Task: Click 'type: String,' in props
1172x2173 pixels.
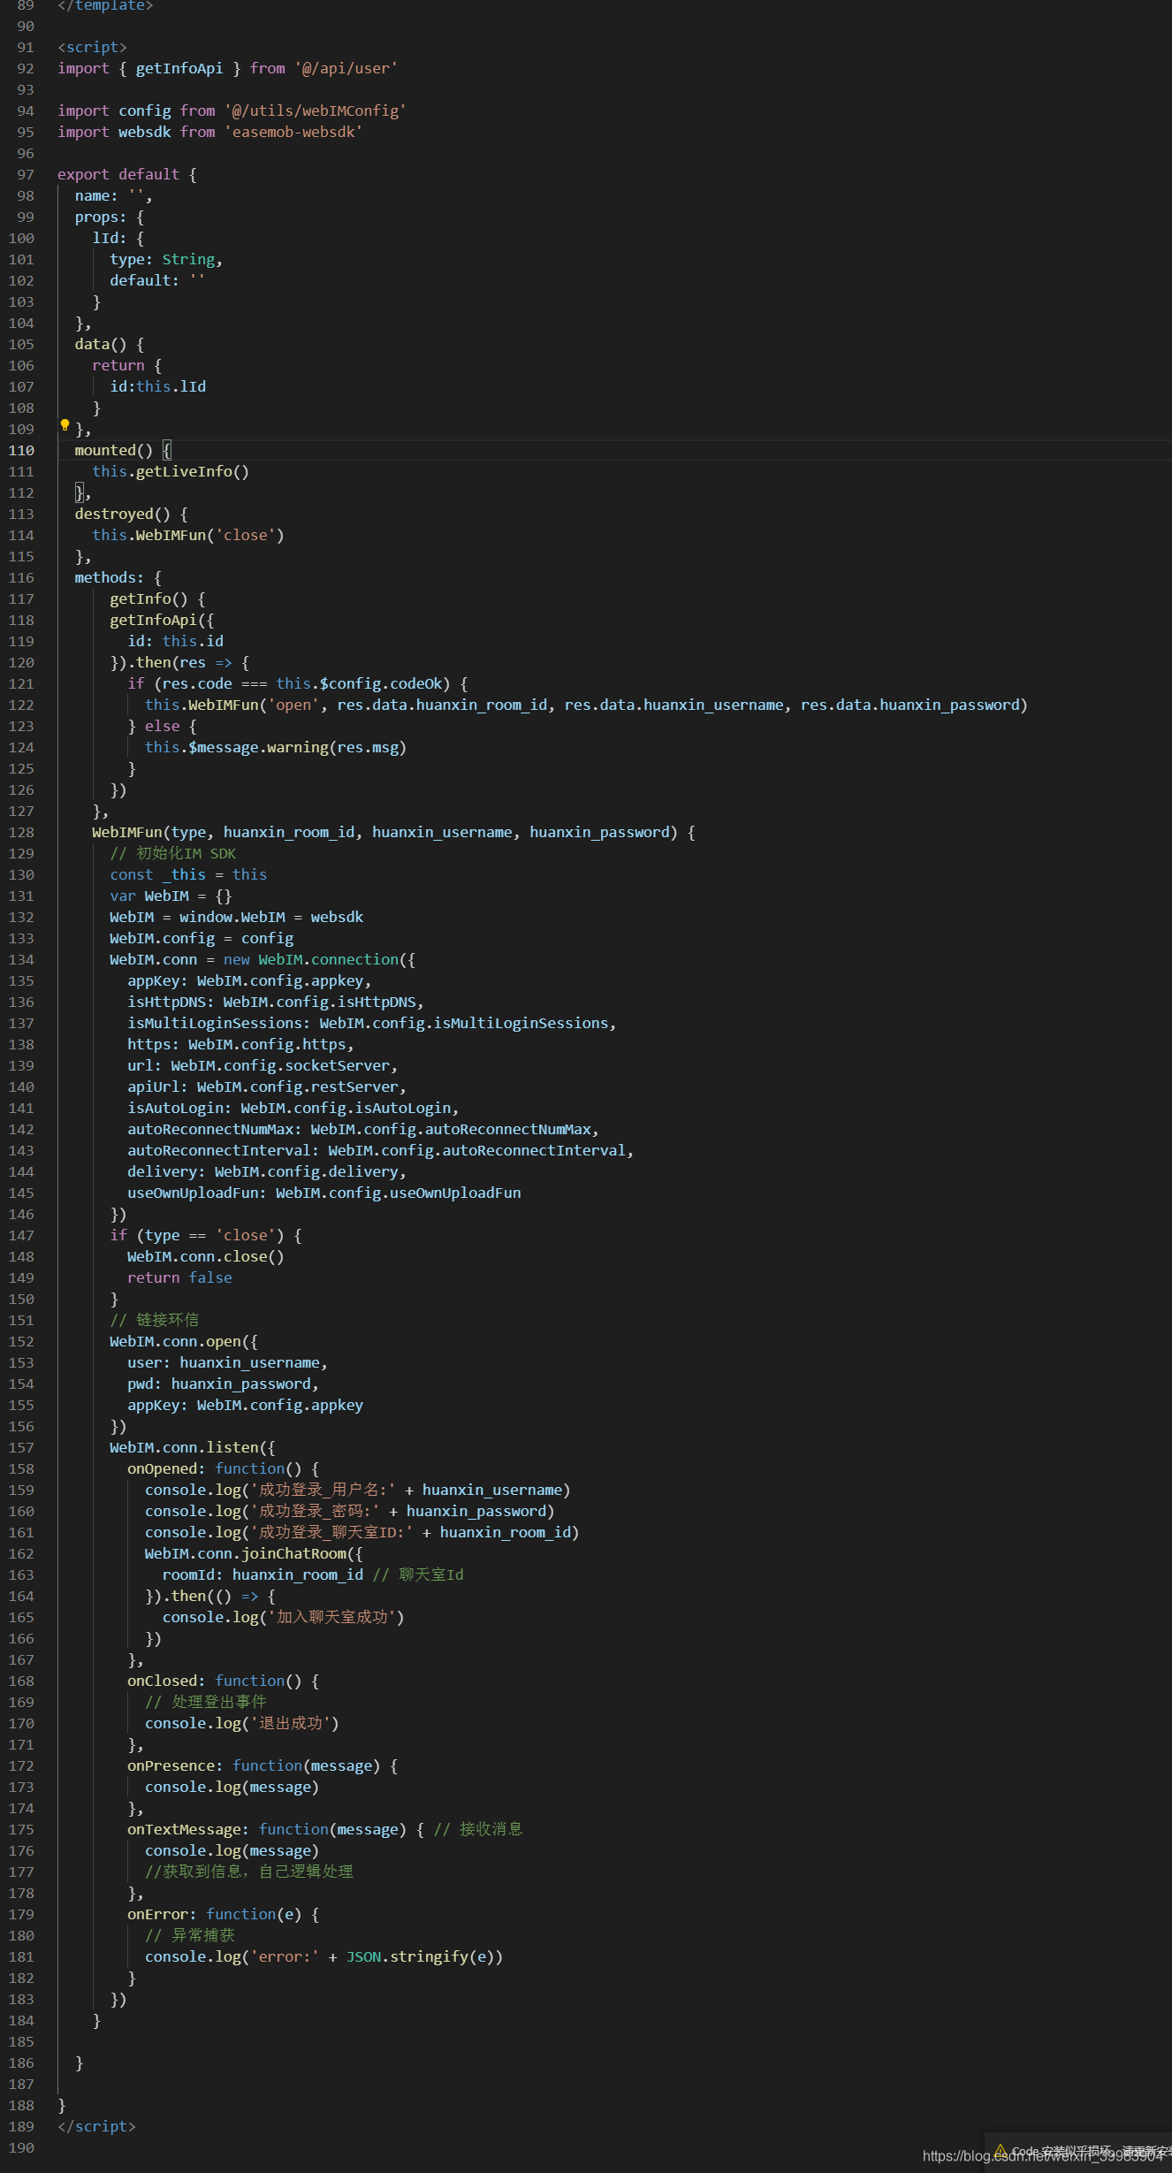Action: pos(166,259)
